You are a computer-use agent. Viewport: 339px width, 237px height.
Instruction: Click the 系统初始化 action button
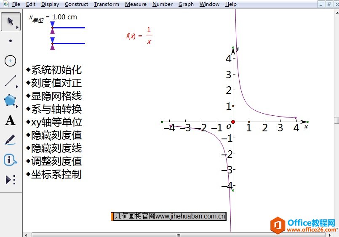(x=54, y=70)
